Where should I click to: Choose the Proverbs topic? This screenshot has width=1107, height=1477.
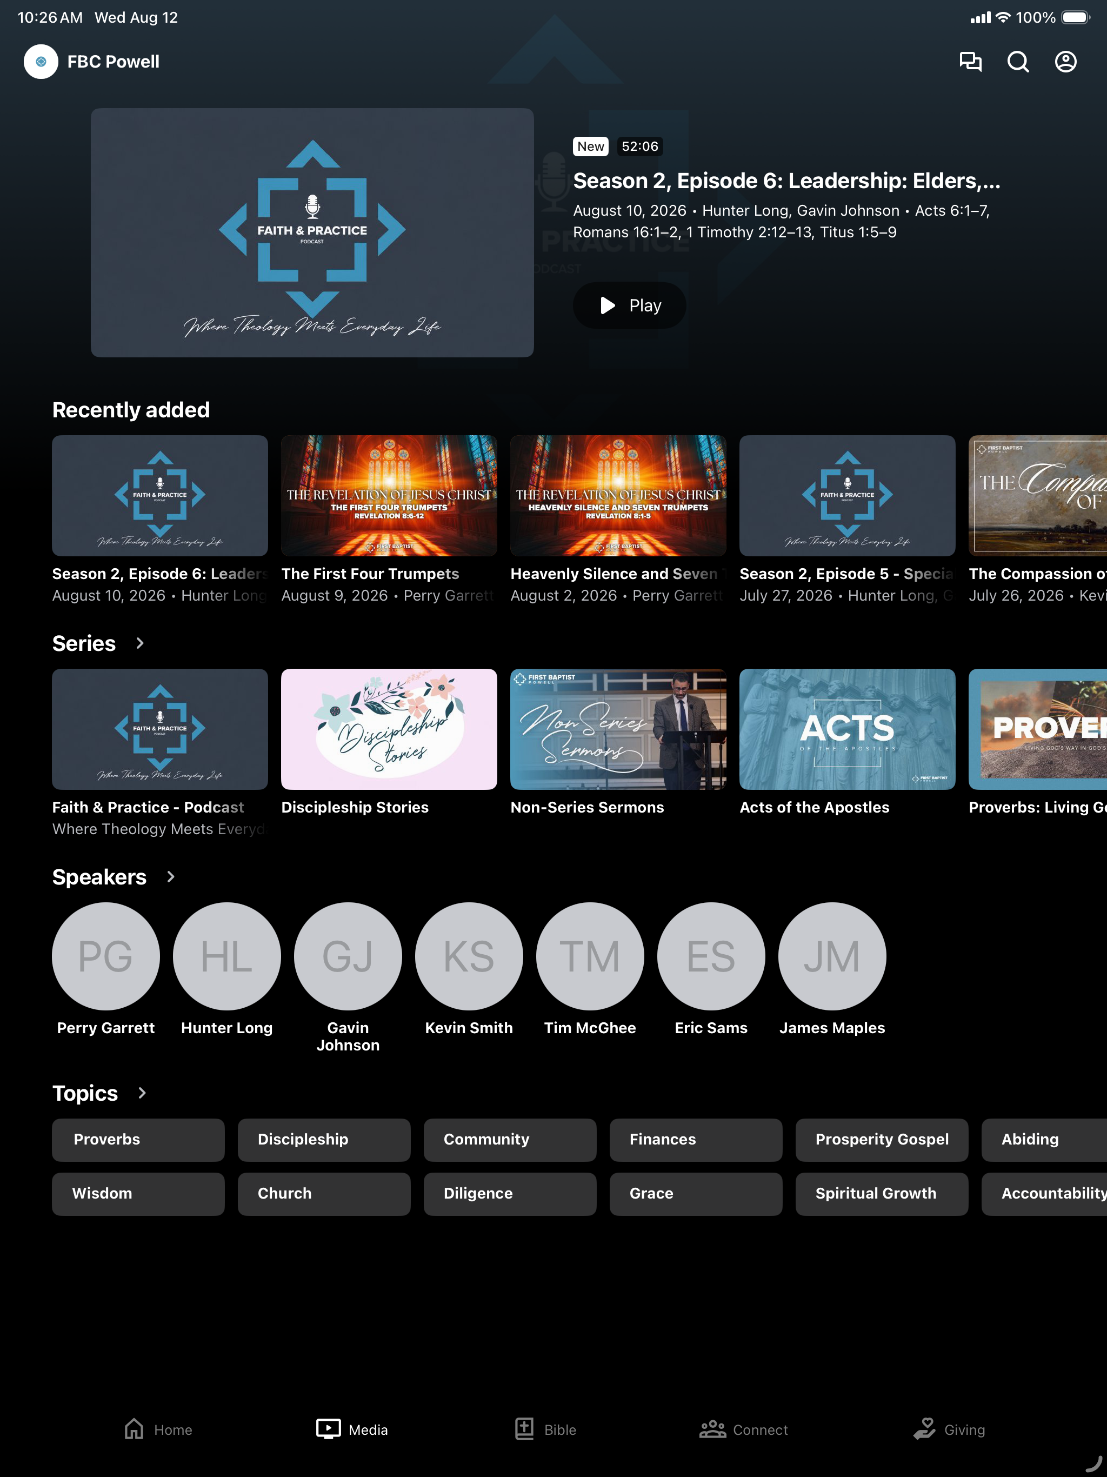(138, 1140)
